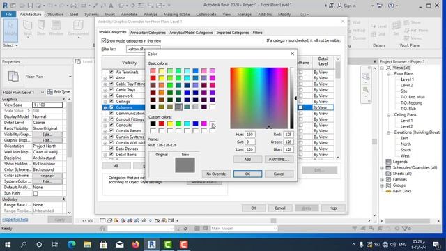Open the Floor Plan type selector dropdown

70,77
